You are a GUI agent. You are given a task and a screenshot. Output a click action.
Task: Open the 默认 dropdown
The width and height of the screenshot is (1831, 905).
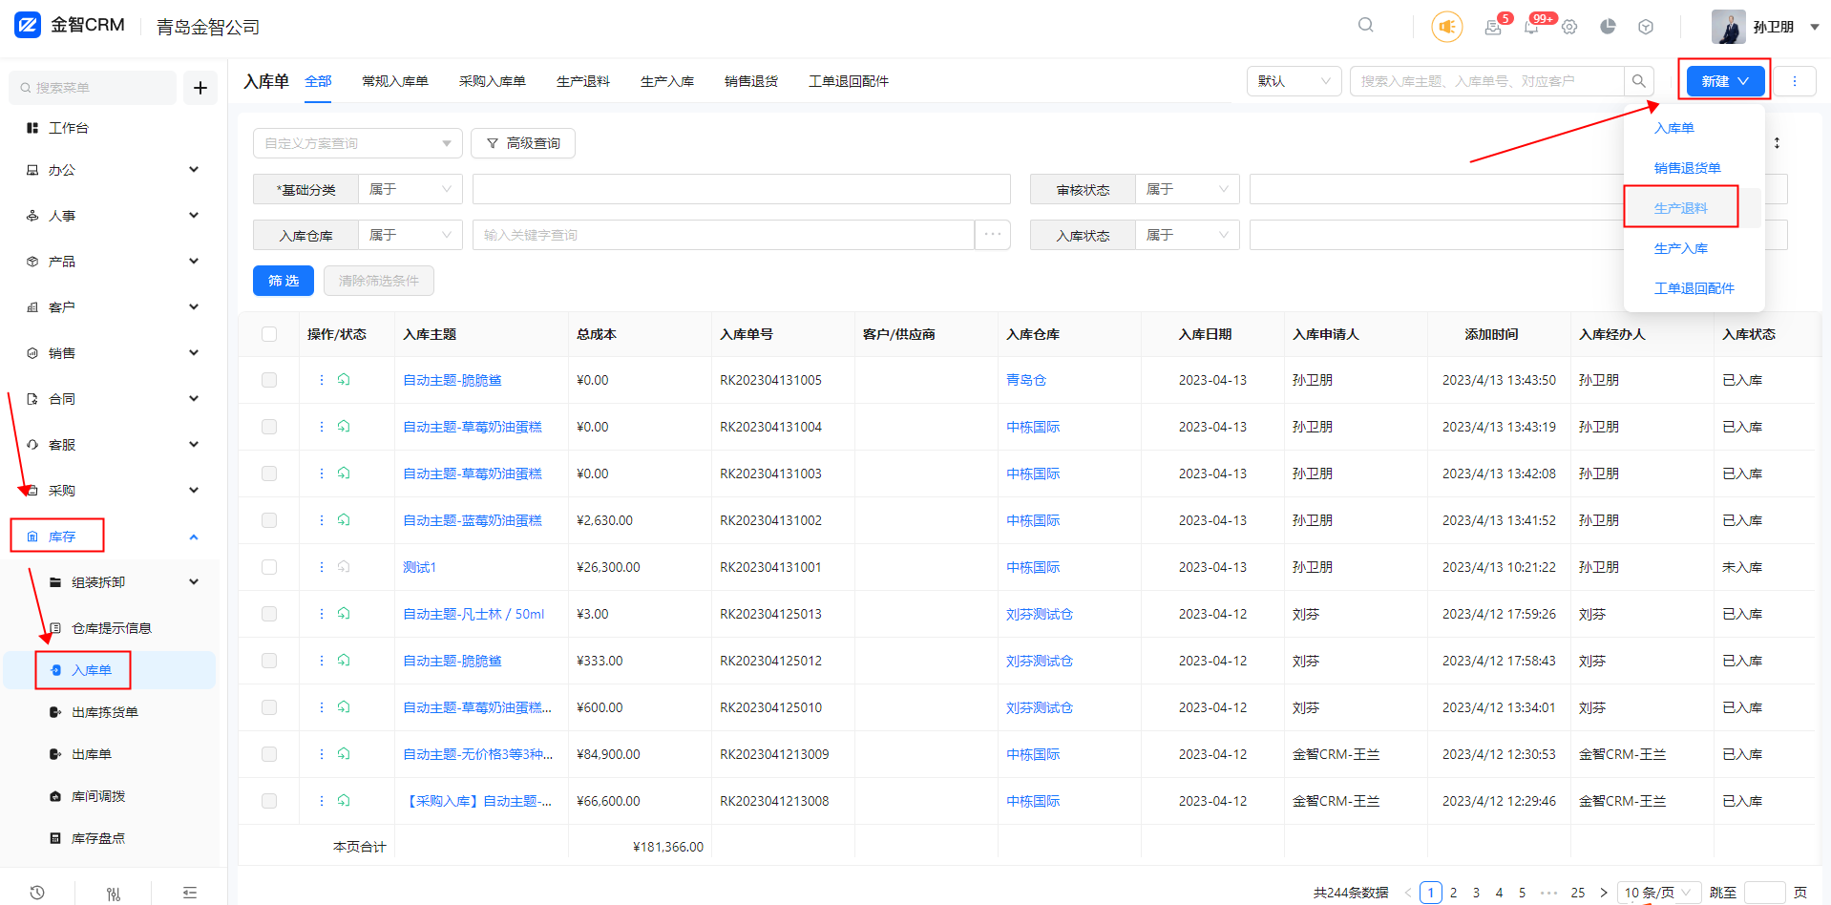tap(1294, 81)
